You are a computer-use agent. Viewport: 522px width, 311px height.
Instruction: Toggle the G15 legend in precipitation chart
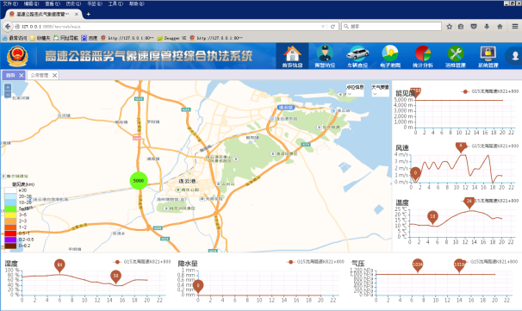click(x=315, y=262)
